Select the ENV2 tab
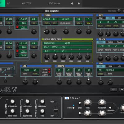This screenshot has width=124, height=124. 110,18
